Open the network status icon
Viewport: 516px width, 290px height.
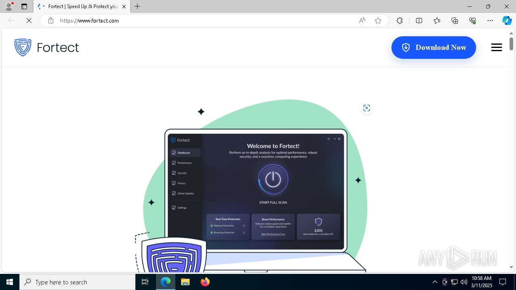454,282
